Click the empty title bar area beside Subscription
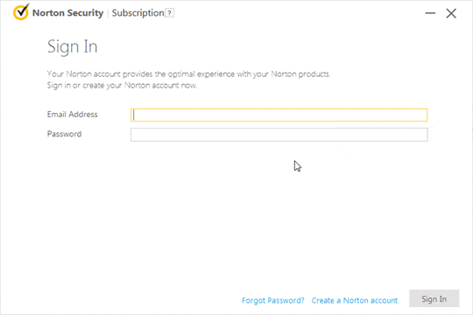 [299, 13]
